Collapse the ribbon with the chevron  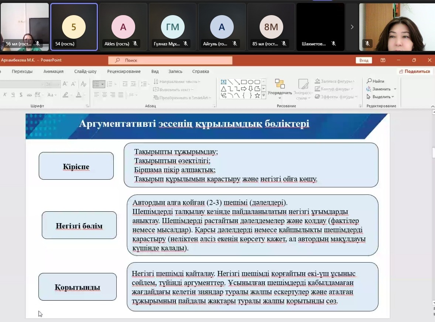click(432, 106)
